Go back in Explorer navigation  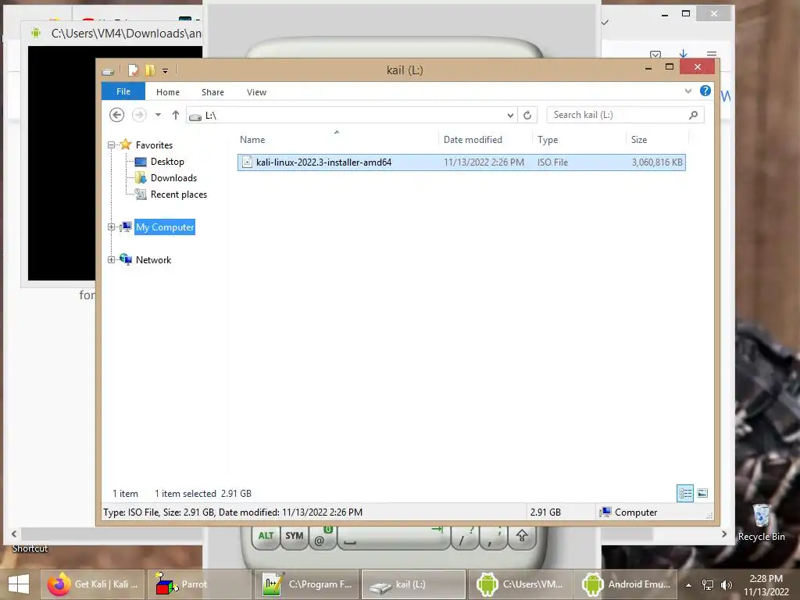[x=117, y=116]
